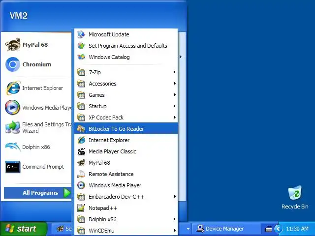This screenshot has width=315, height=236.
Task: Open the Command Prompt icon
Action: [x=13, y=167]
